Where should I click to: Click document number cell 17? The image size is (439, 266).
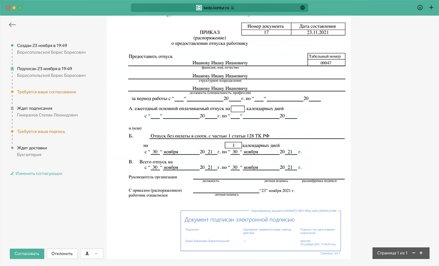click(x=266, y=32)
